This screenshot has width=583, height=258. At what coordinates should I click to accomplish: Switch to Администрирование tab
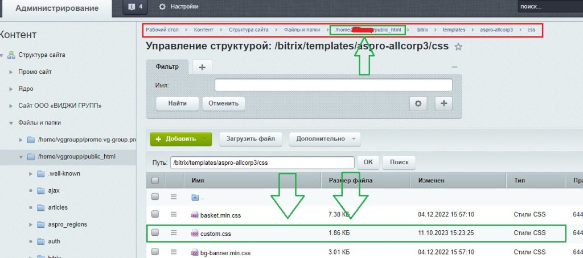coord(57,8)
